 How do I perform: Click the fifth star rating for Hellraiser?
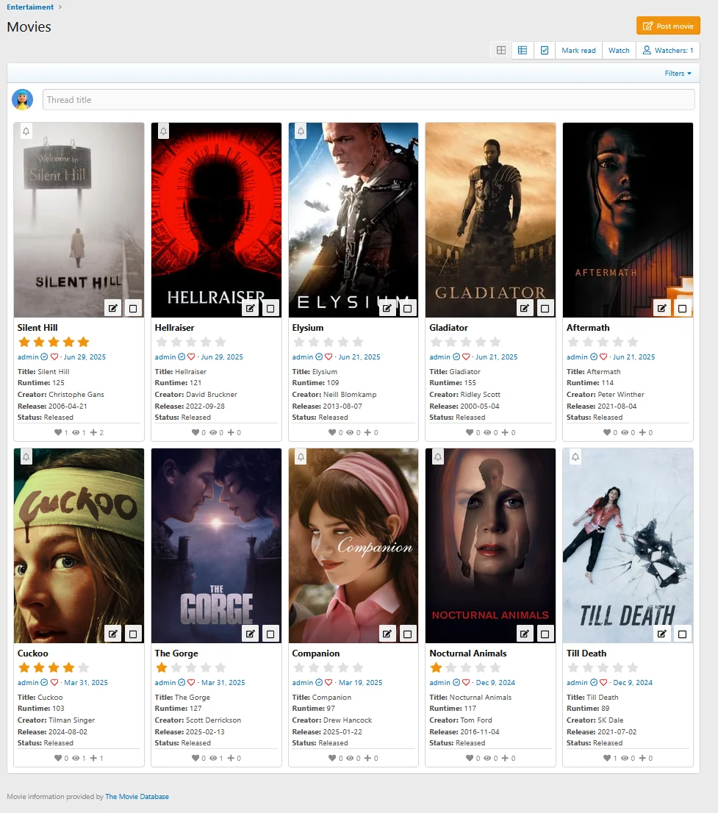[221, 343]
